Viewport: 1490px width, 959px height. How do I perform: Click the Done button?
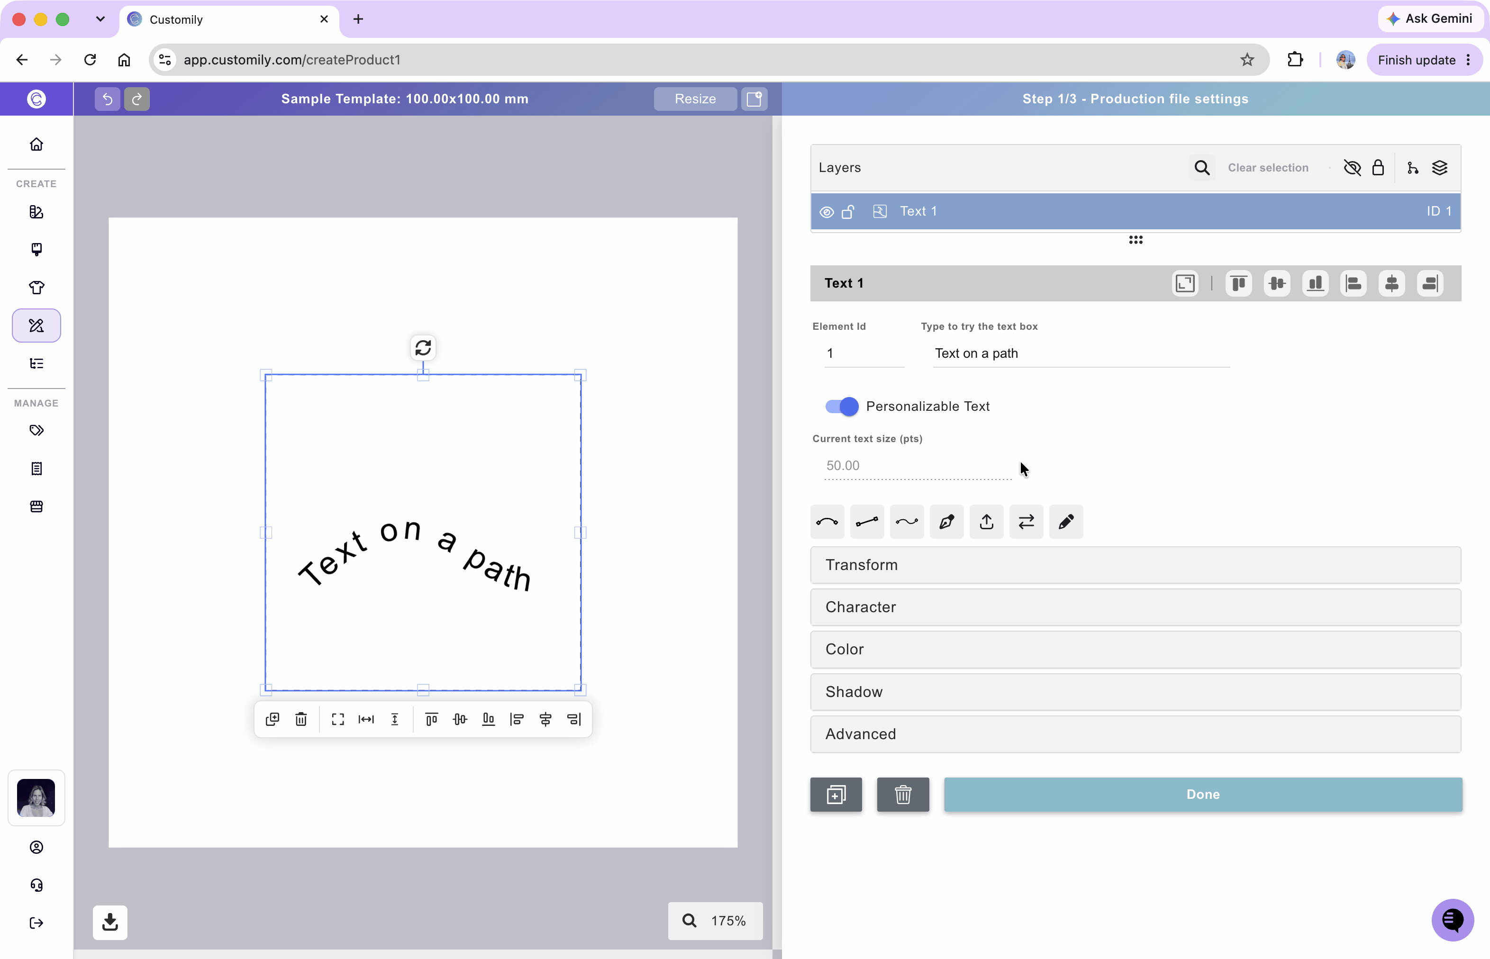(x=1203, y=795)
